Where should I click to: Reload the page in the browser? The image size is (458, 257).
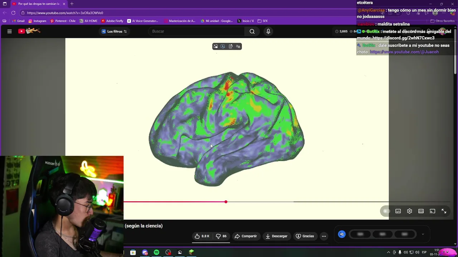point(13,13)
